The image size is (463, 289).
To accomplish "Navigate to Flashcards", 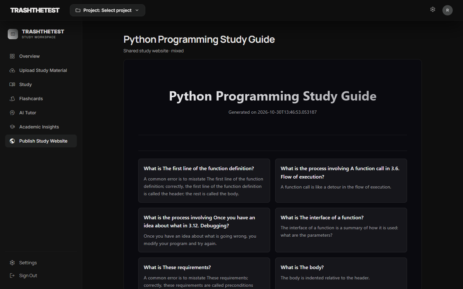I will coord(41,99).
